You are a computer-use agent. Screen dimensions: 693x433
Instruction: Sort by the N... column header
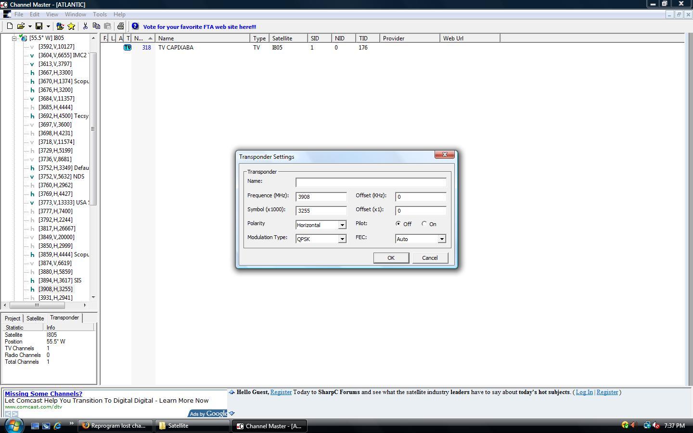143,38
